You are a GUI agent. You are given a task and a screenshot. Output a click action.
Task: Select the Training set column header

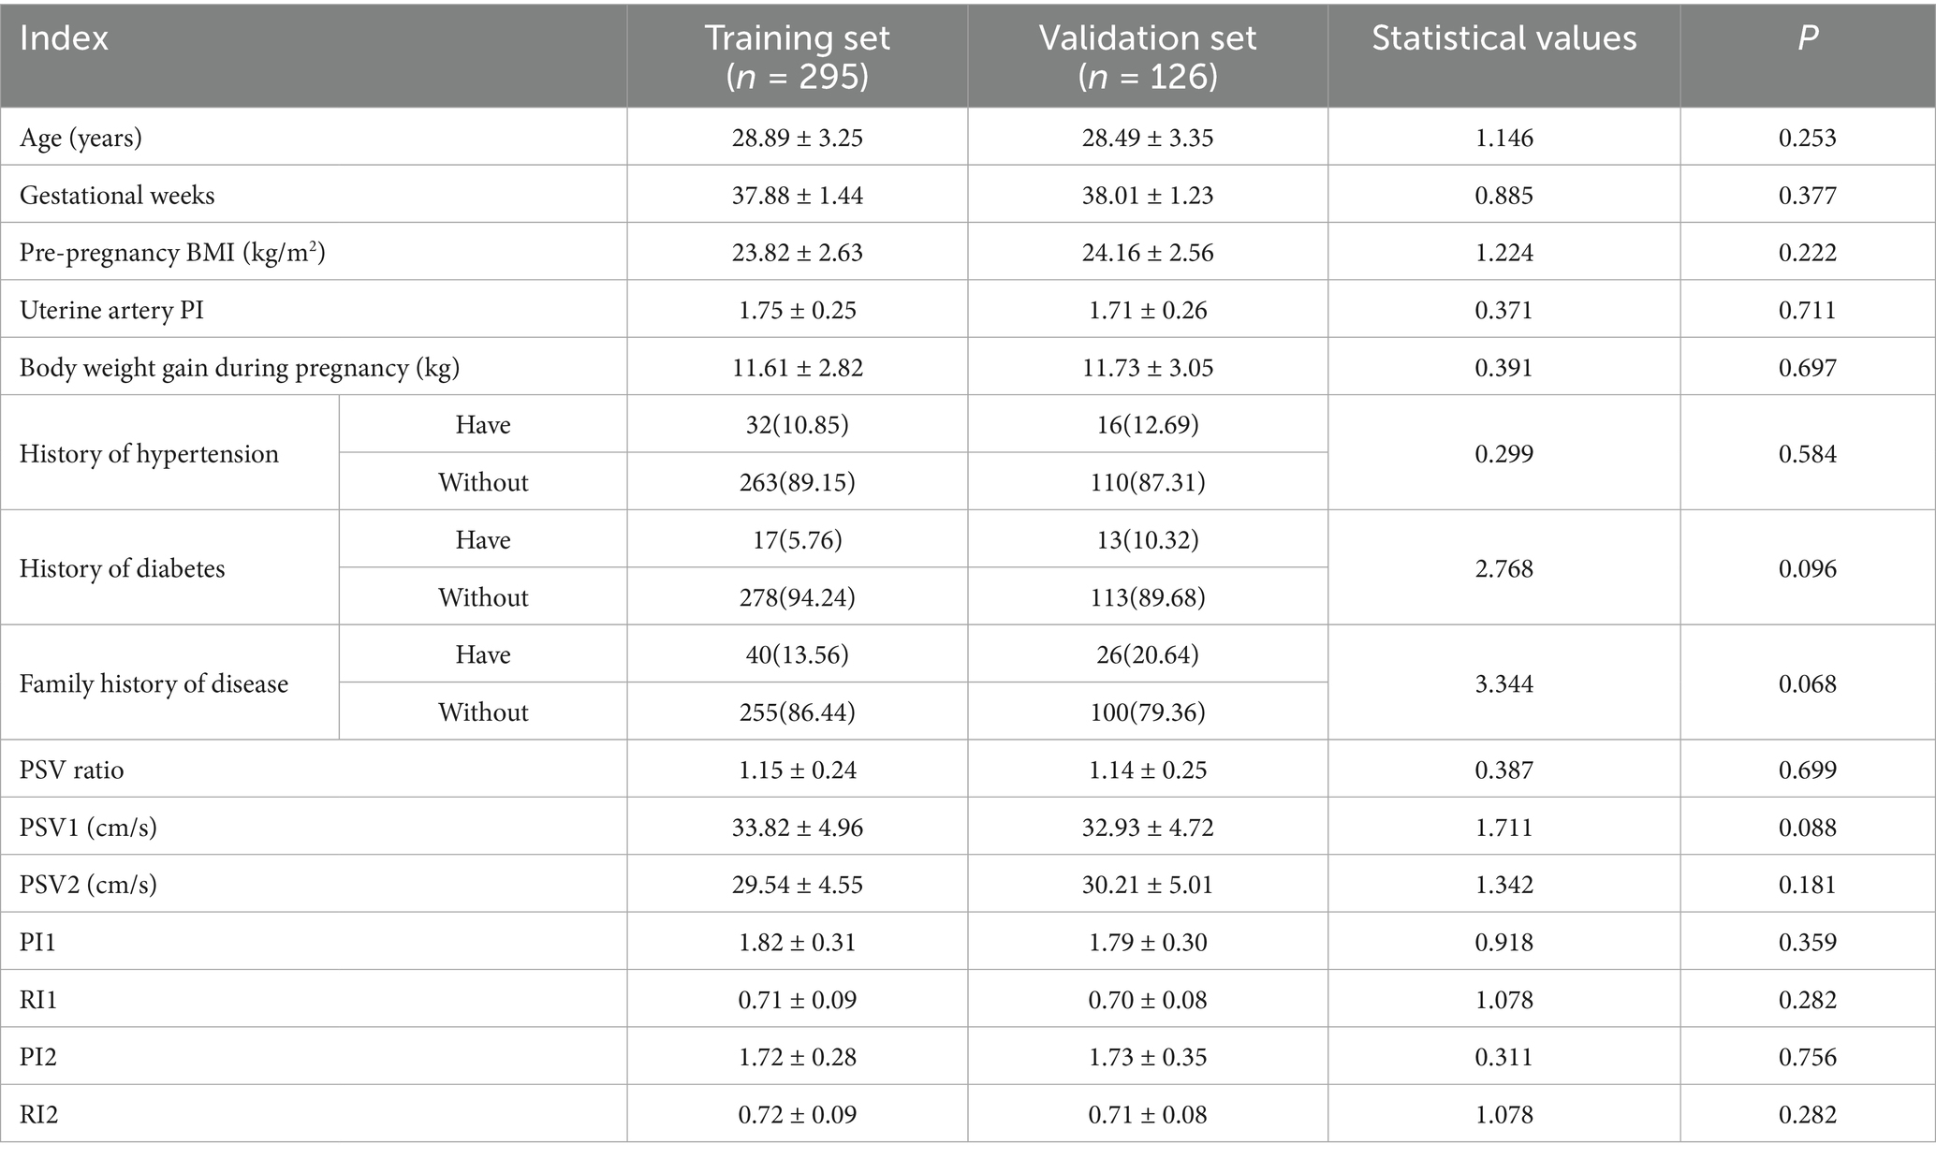tap(797, 56)
